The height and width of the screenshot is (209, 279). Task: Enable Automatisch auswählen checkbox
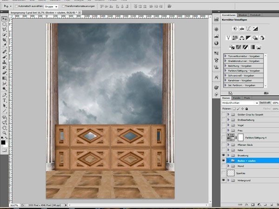coord(16,6)
